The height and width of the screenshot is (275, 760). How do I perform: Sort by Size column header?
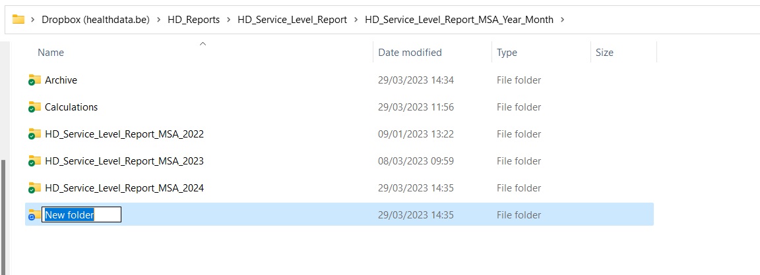(x=604, y=53)
